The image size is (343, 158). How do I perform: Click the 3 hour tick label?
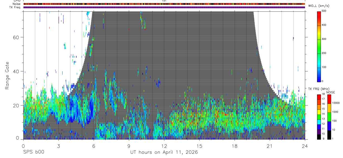point(58,146)
